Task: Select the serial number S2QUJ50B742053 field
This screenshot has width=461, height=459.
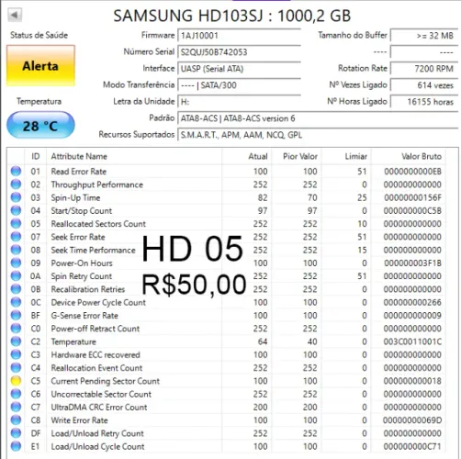Action: click(x=240, y=52)
